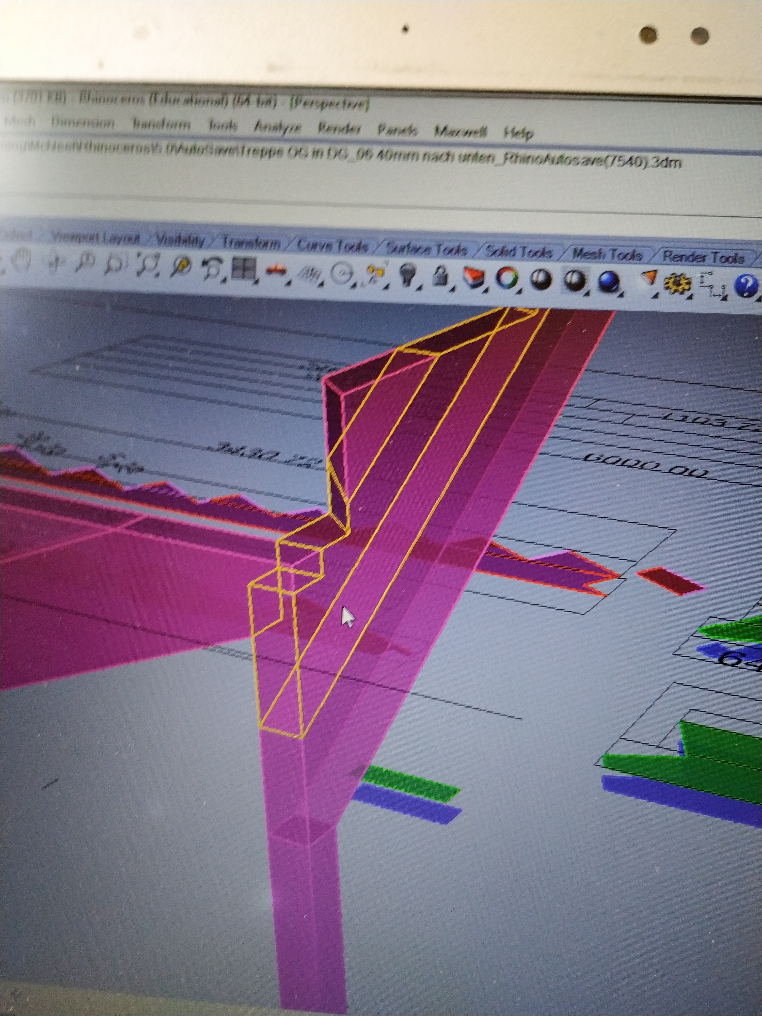Open the Render menu
762x1016 pixels.
click(x=339, y=128)
